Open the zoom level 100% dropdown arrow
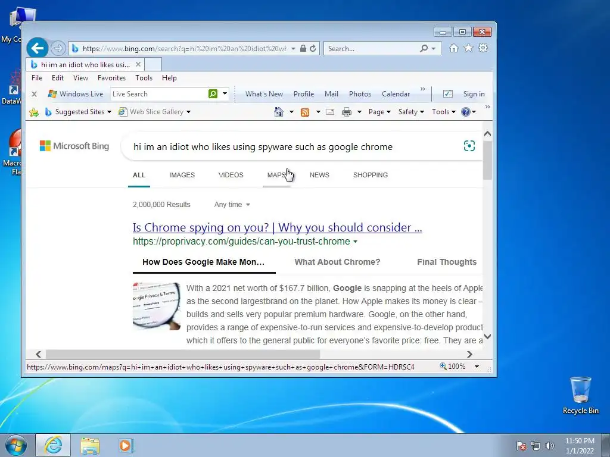This screenshot has width=610, height=457. click(x=477, y=367)
